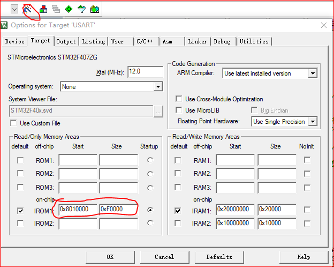This screenshot has height=267, width=334.
Task: Open the Help button
Action: 303,257
